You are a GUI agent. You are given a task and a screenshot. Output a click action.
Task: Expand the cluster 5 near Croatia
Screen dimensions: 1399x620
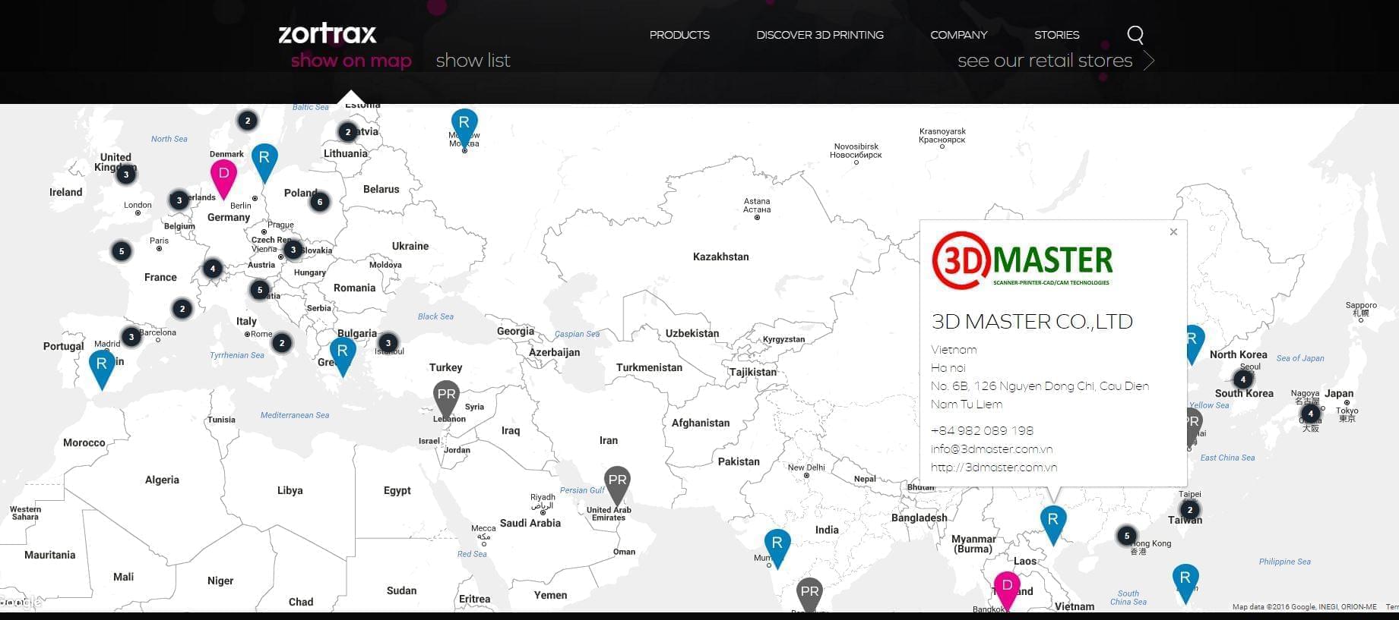point(260,290)
